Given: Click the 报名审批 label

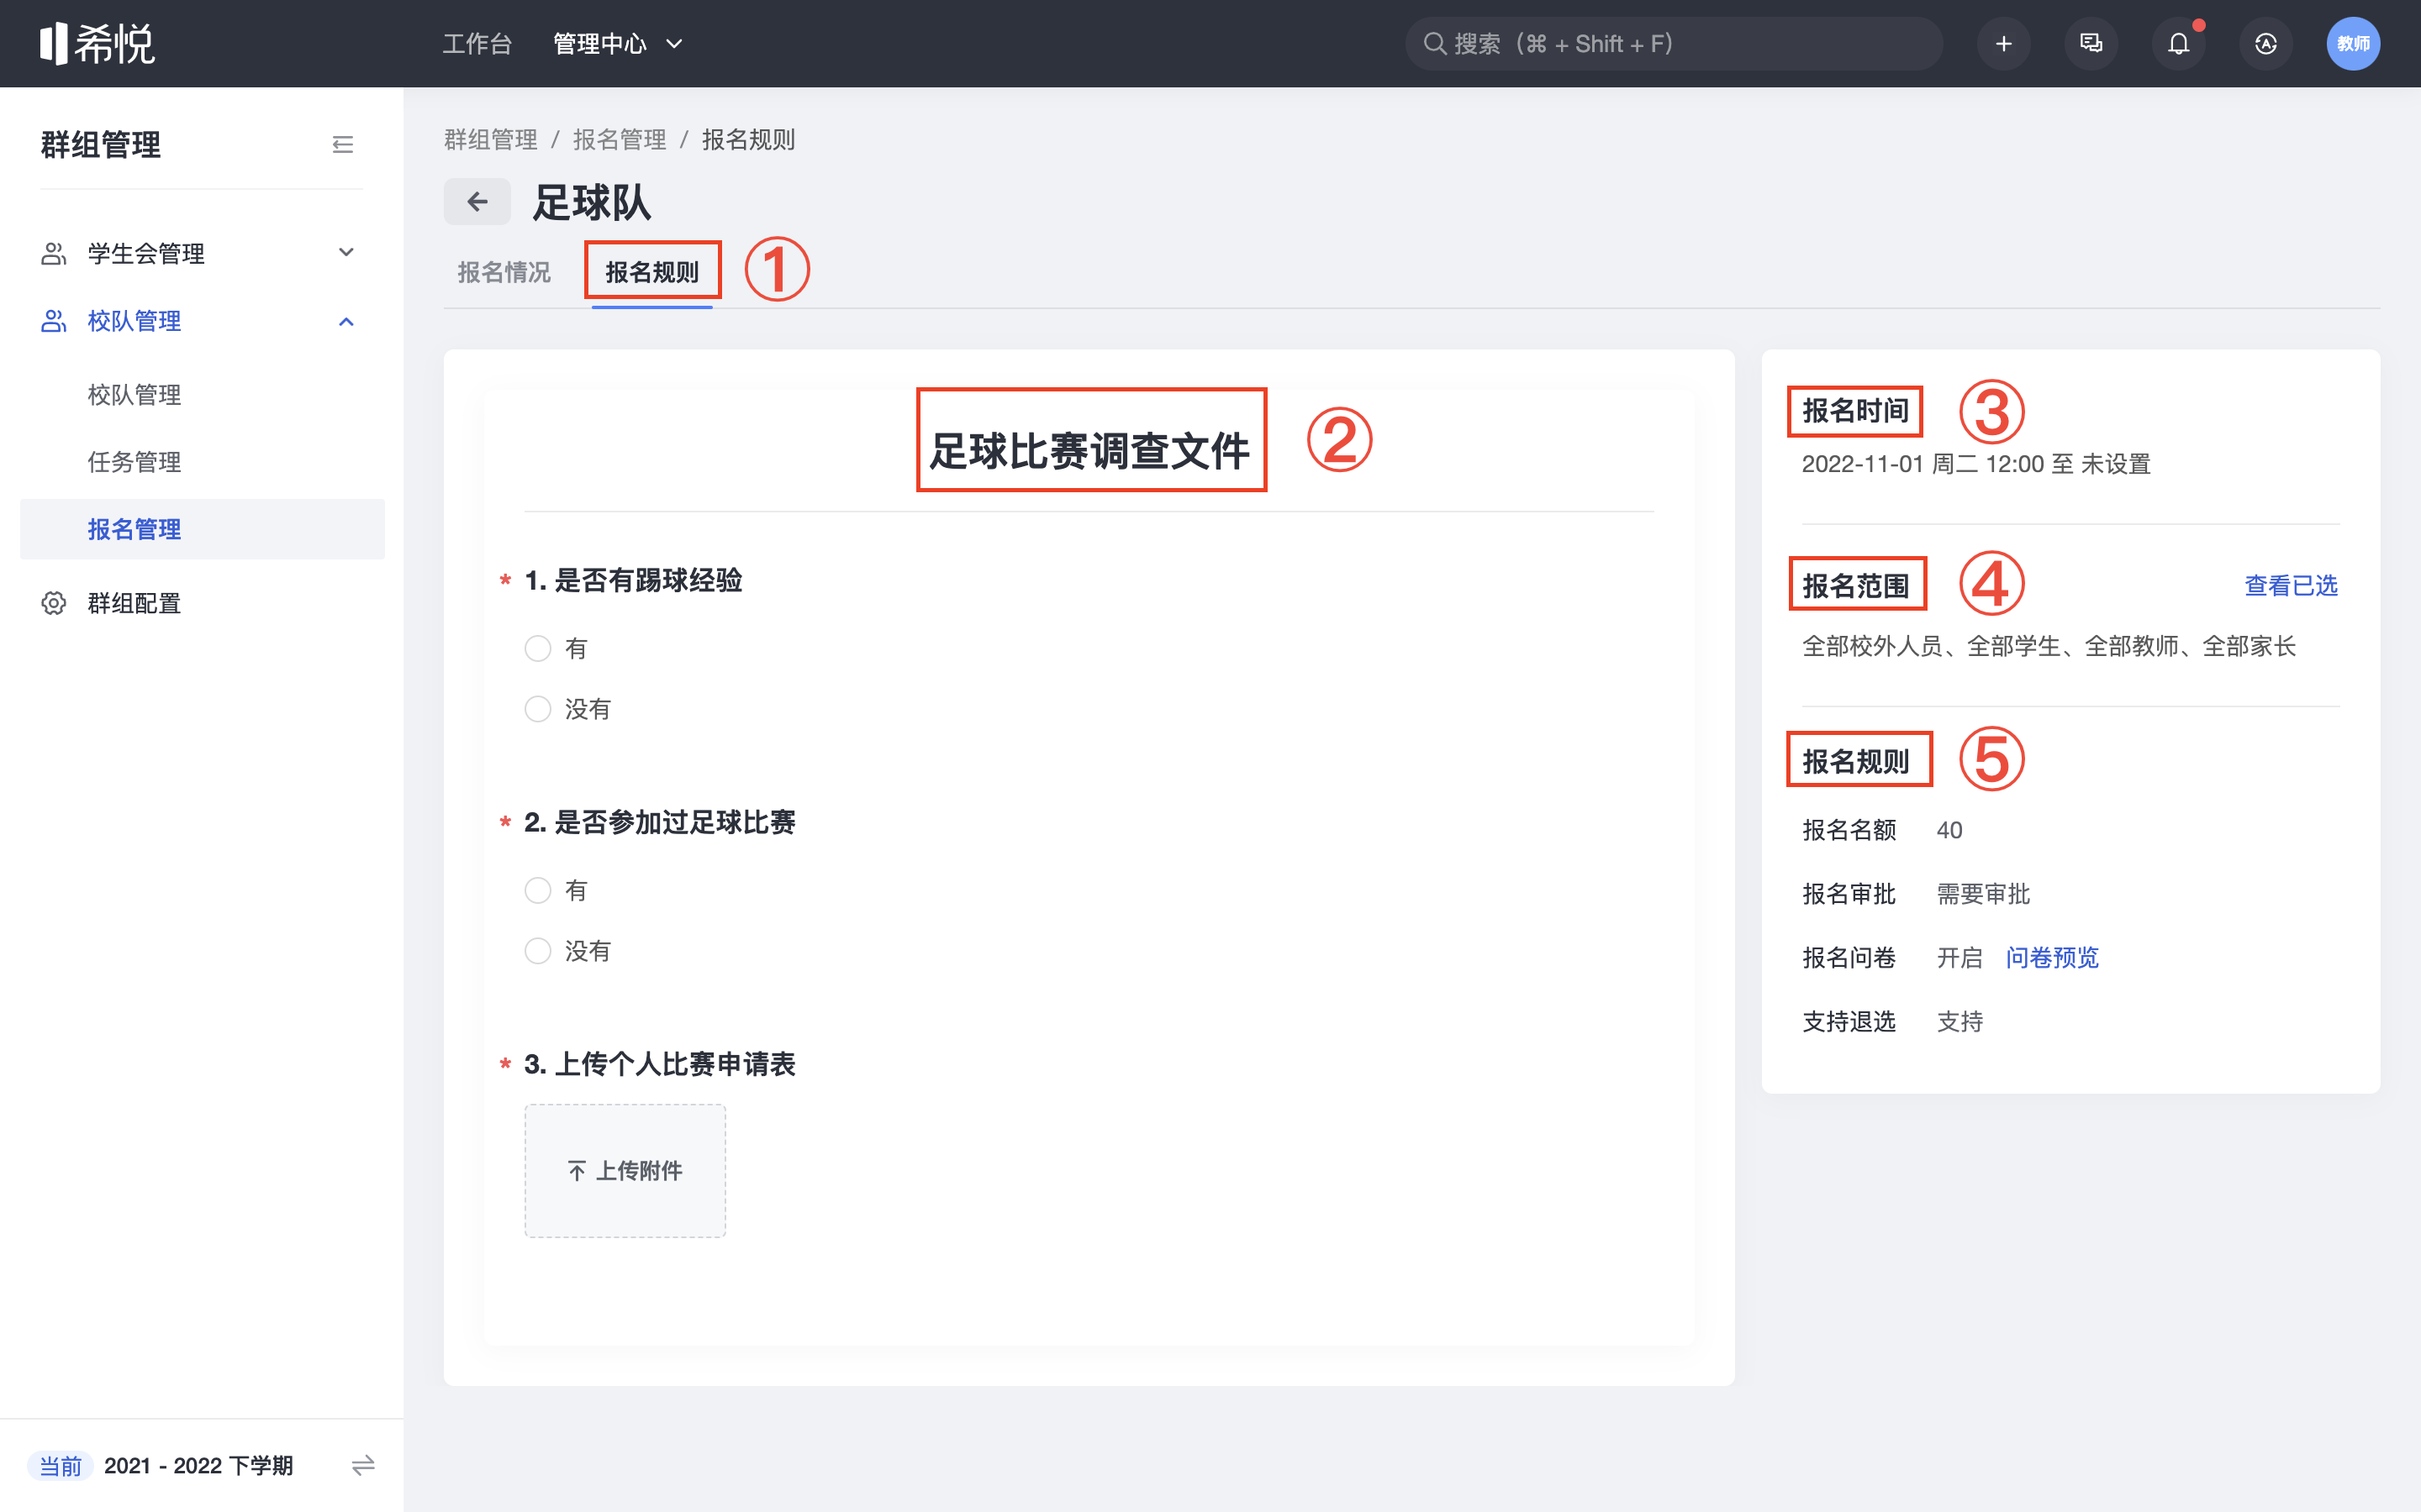Looking at the screenshot, I should [x=1849, y=893].
